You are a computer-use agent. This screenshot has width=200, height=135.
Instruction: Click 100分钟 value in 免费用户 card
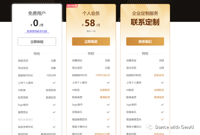click(x=51, y=76)
